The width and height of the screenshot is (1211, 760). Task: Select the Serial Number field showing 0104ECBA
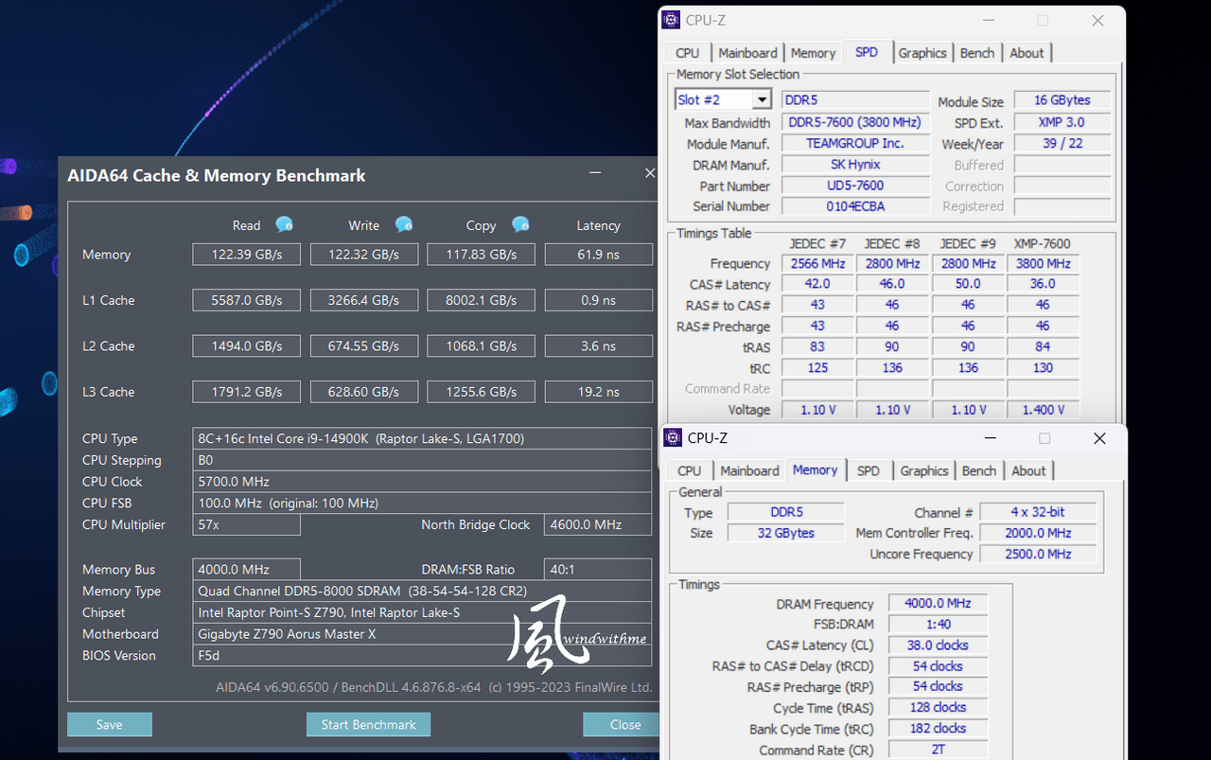[855, 206]
